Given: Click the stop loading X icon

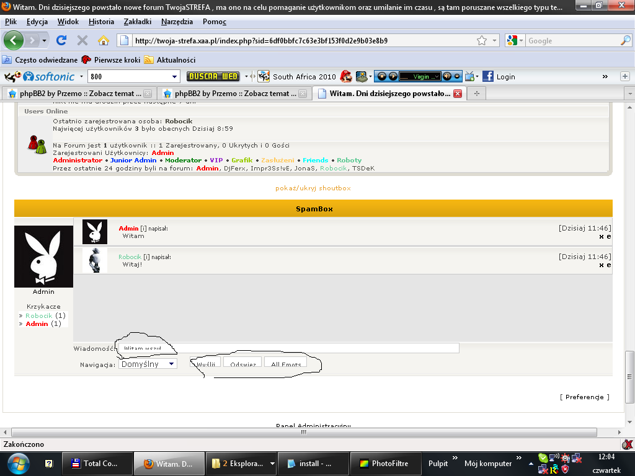Looking at the screenshot, I should point(82,40).
